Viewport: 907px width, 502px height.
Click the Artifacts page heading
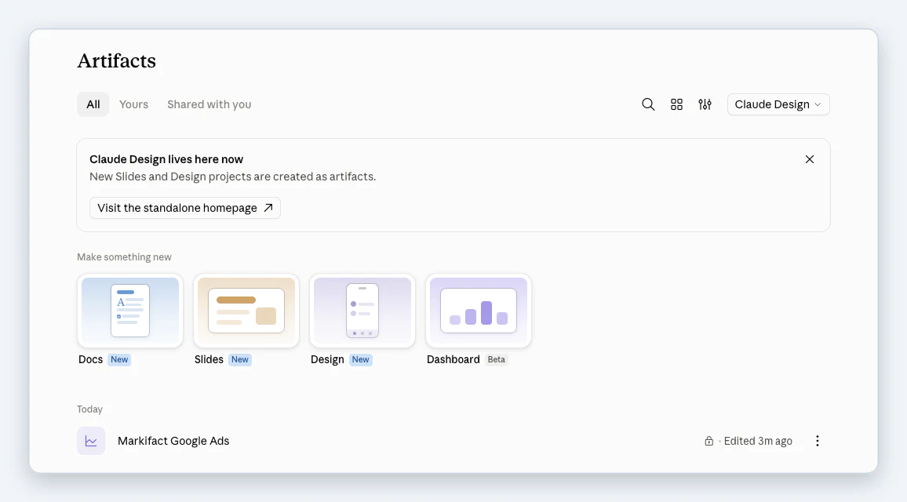click(x=116, y=60)
